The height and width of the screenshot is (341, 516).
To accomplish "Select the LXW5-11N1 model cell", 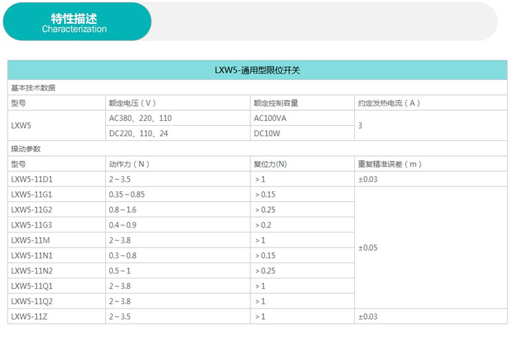I will [x=56, y=255].
